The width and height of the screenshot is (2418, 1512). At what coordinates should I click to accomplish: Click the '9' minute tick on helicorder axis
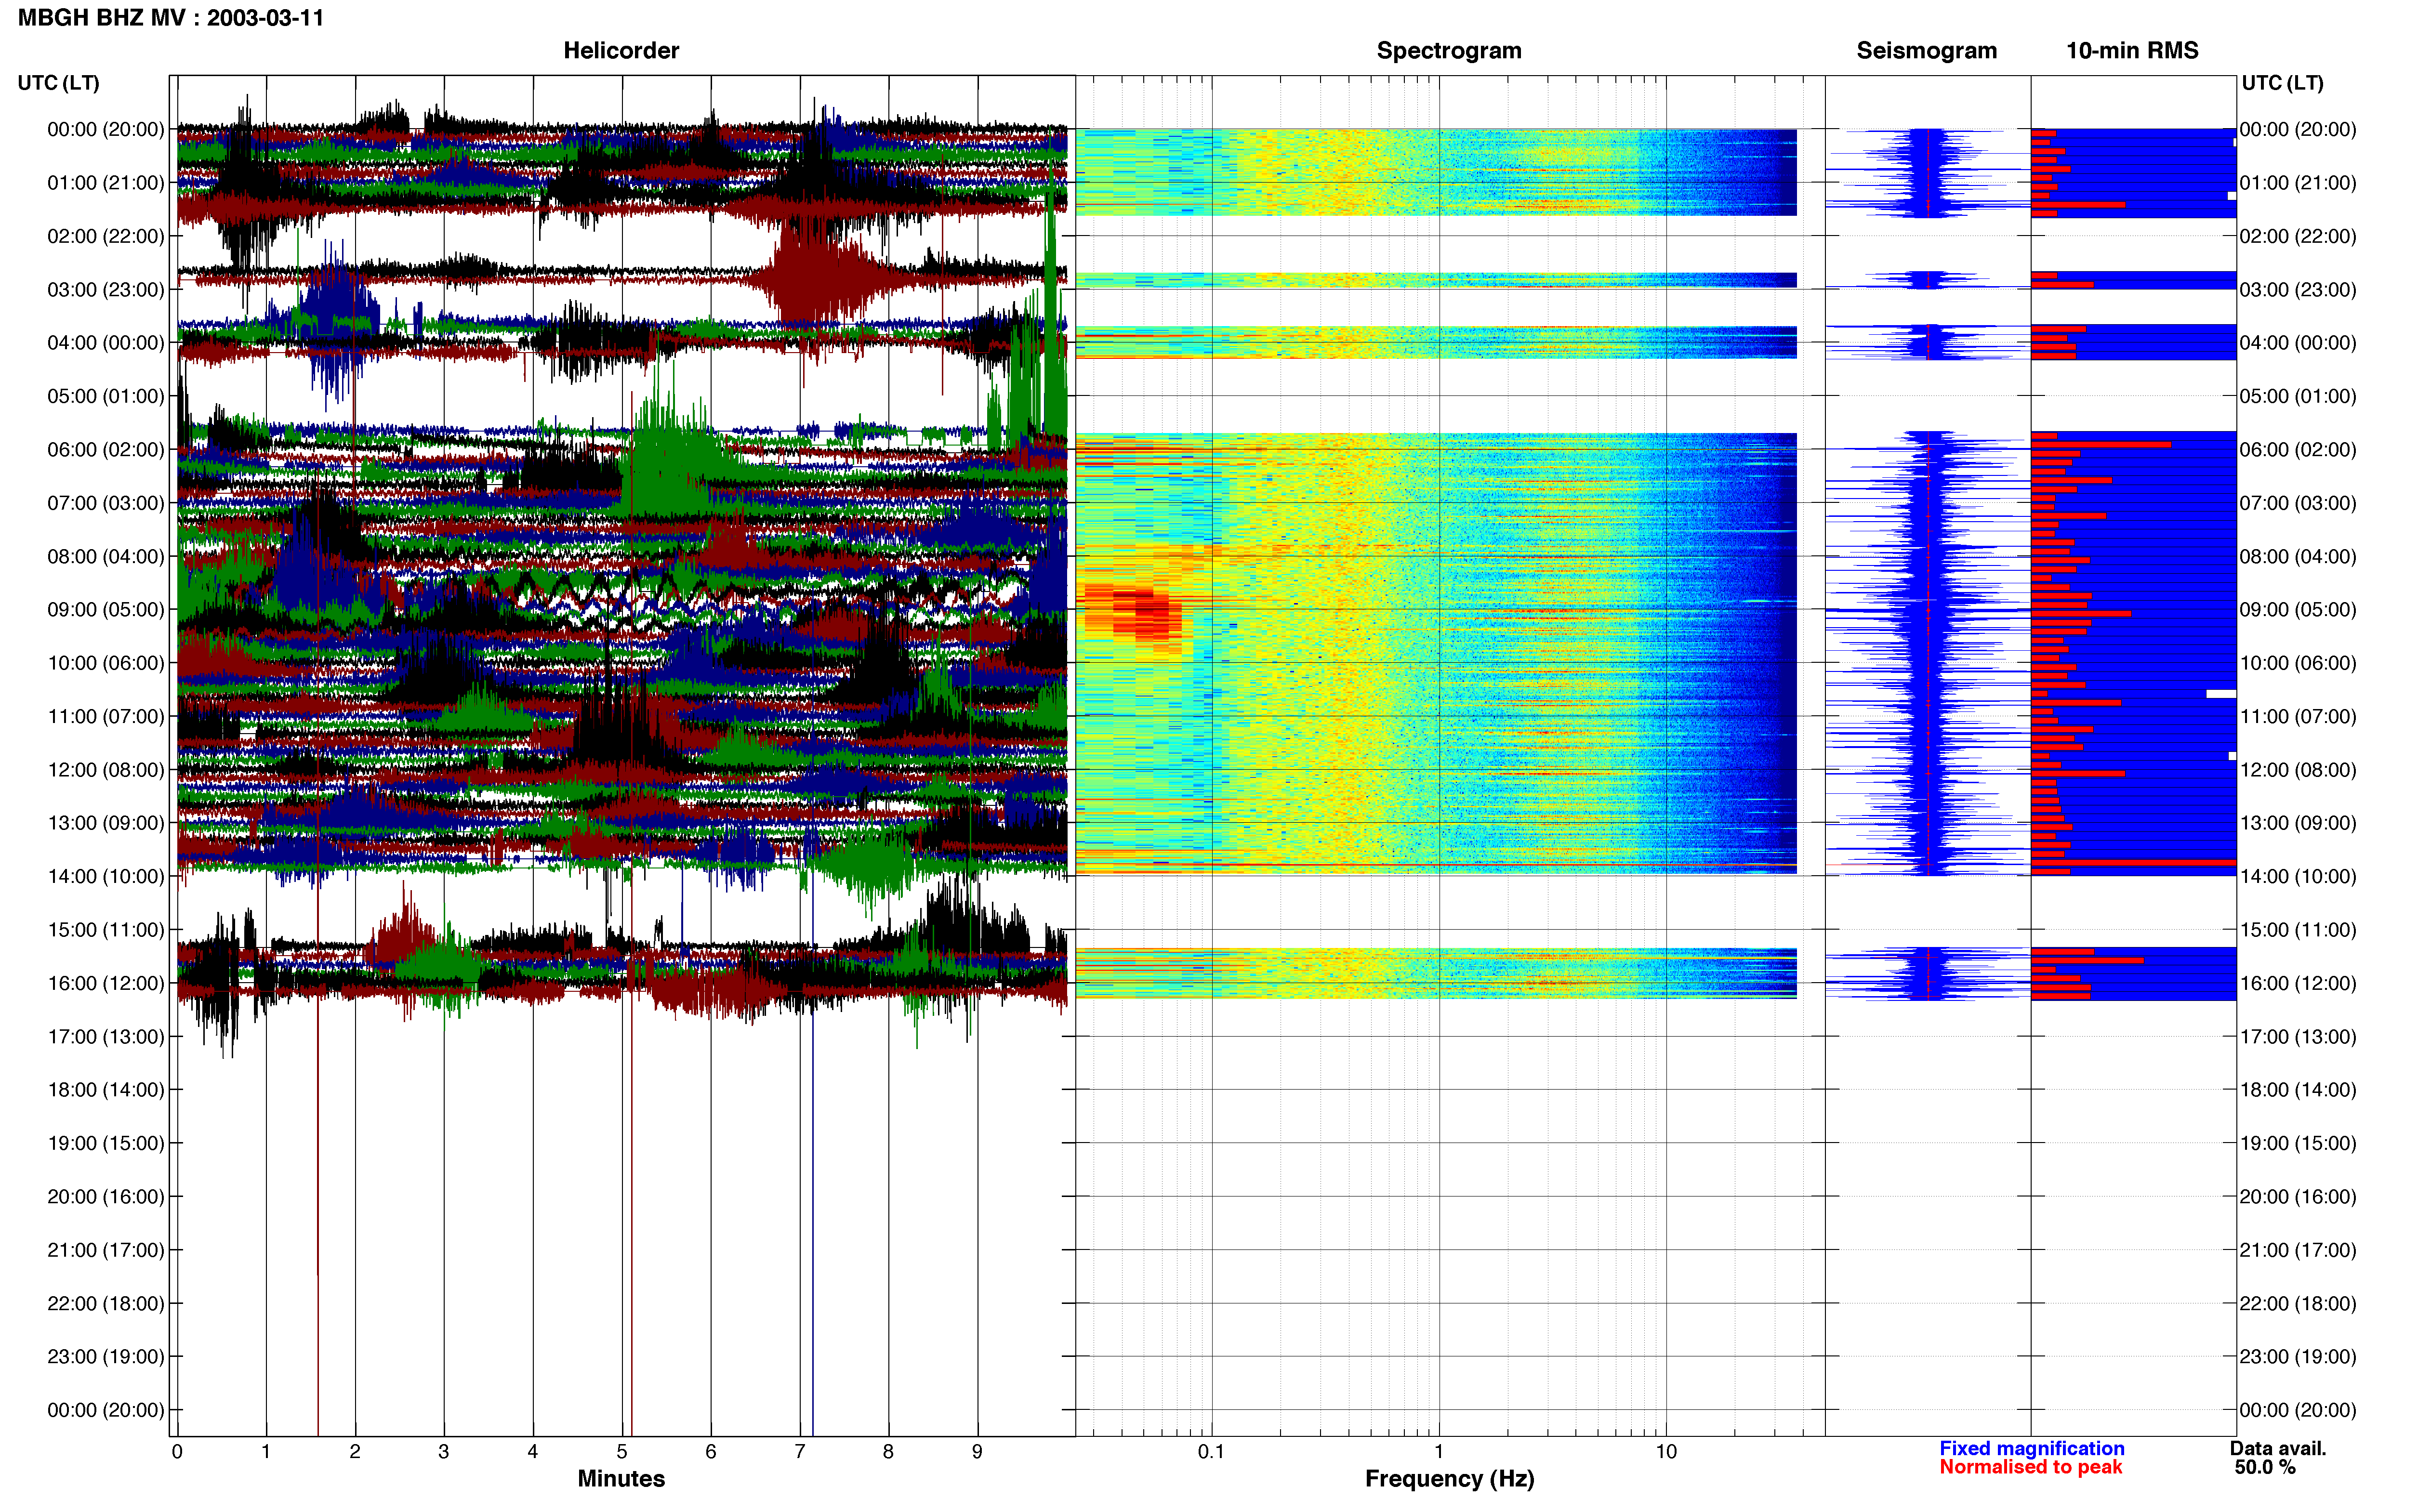977,1451
